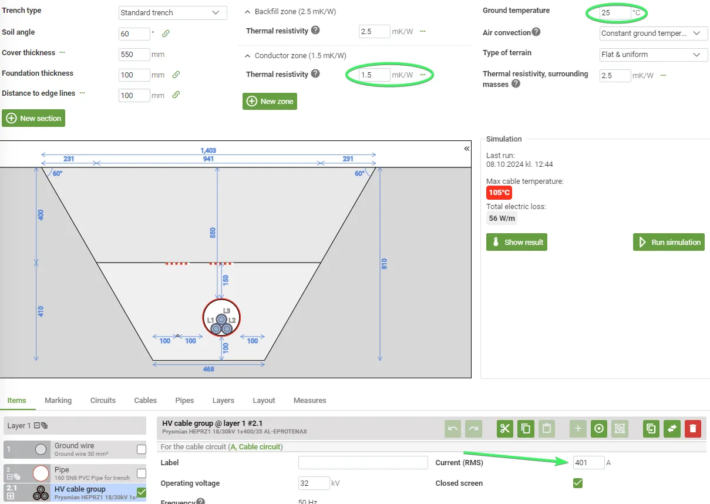The height and width of the screenshot is (504, 710).
Task: Click the swap arrows icon
Action: pos(672,429)
